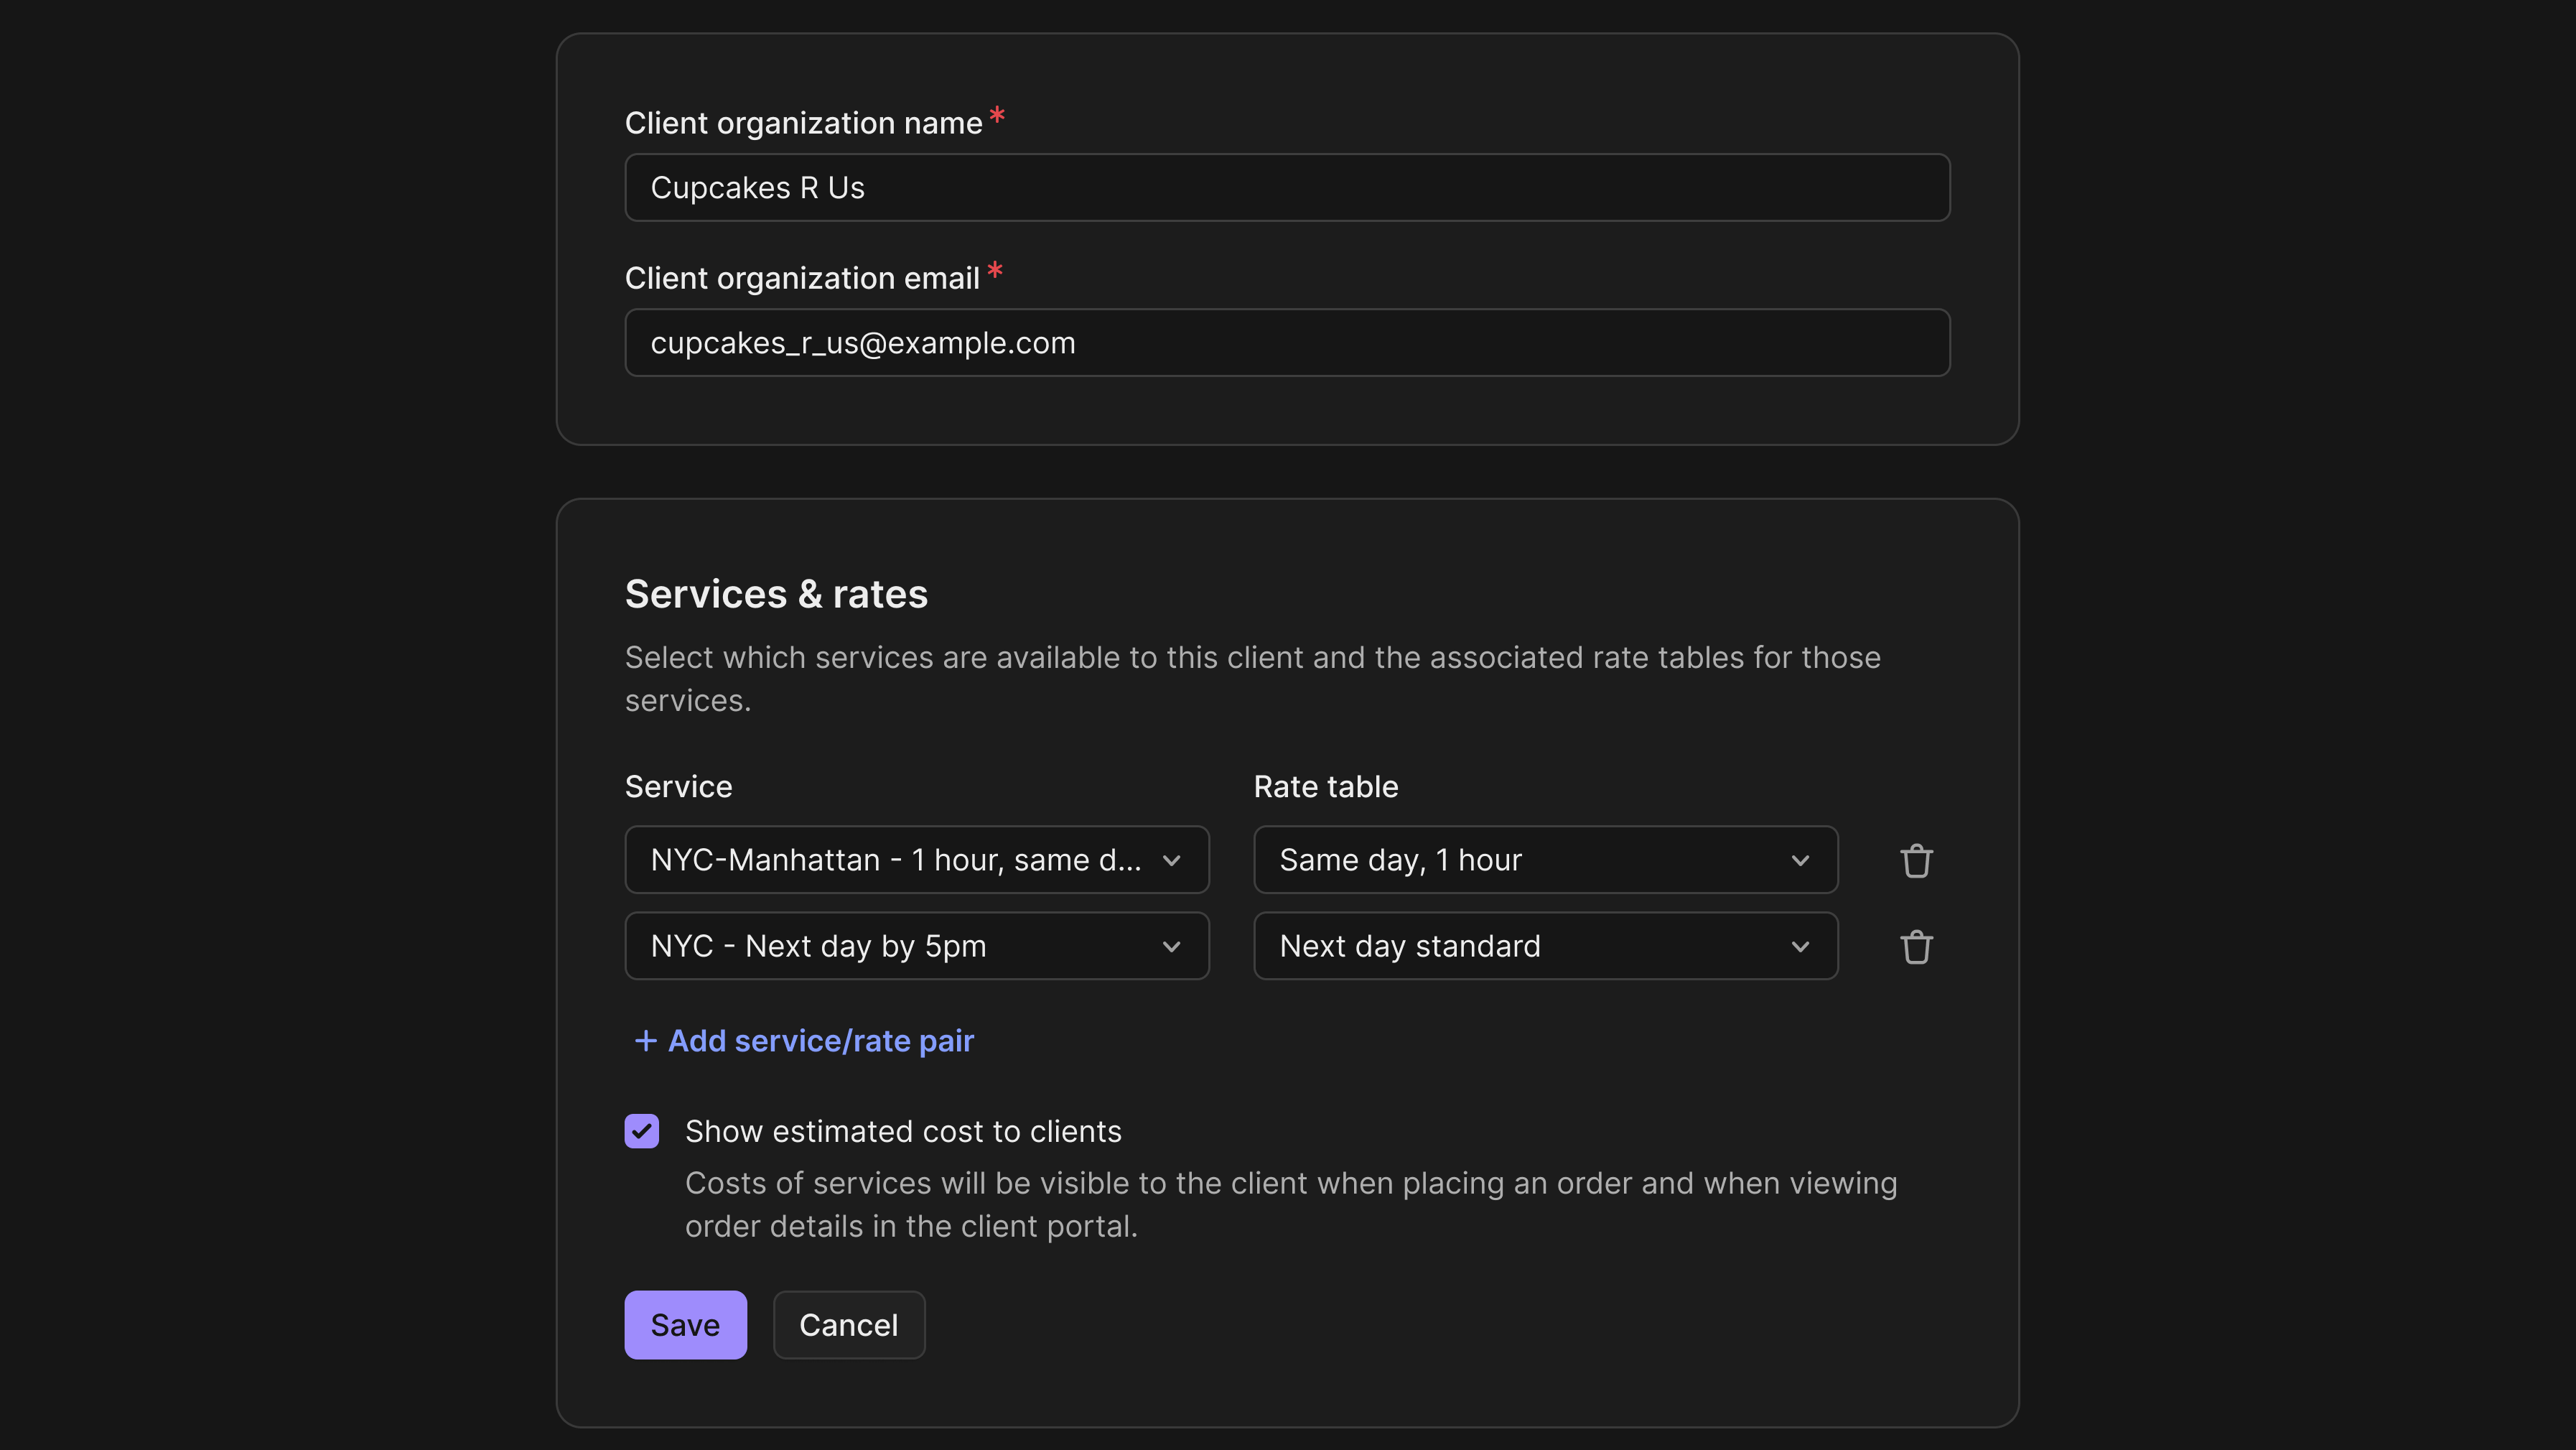Click the plus icon beside Add service/rate pair

[643, 1040]
